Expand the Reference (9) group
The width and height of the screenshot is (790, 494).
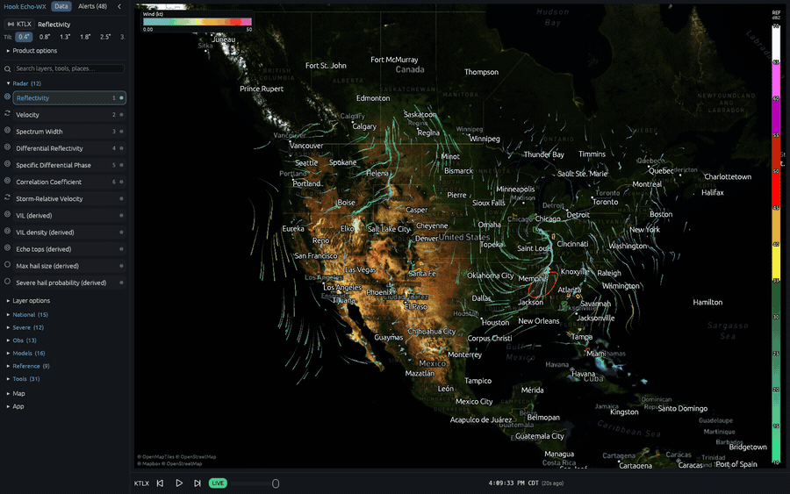pos(28,366)
